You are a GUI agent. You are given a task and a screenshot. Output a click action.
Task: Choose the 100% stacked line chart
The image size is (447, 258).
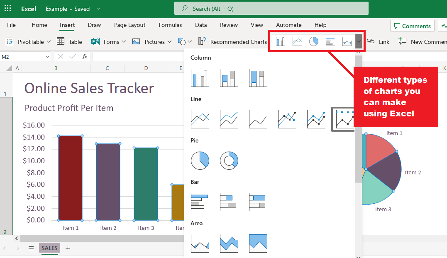click(x=258, y=119)
